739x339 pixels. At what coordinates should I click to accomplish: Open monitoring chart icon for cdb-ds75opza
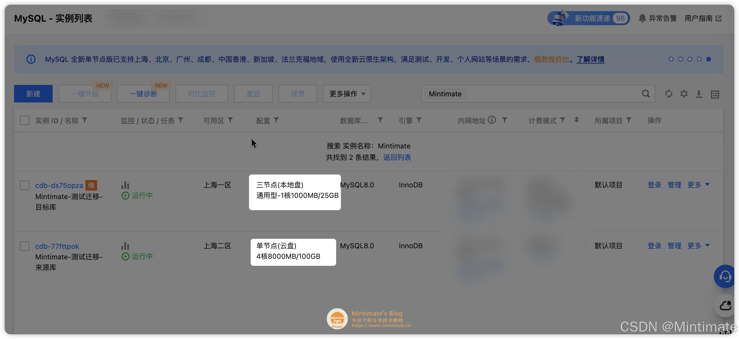coord(125,185)
